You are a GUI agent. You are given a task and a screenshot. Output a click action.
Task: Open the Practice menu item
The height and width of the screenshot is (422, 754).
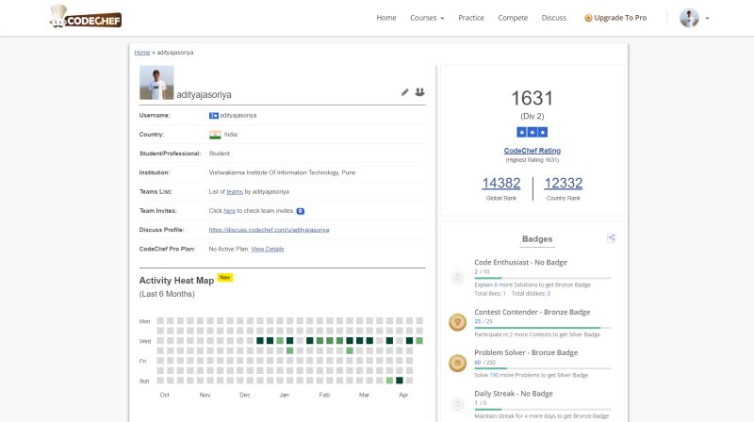[470, 18]
